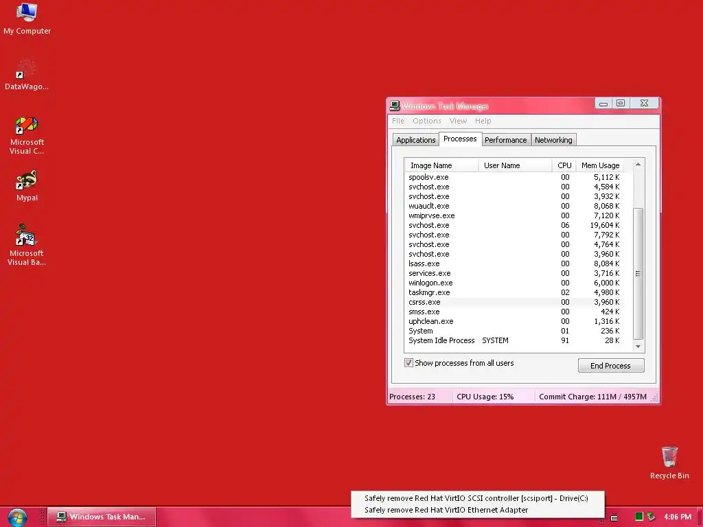Choose Safely remove Red Hat VirtIO Ethernet Adapter
Viewport: 703px width, 527px height.
pos(476,510)
